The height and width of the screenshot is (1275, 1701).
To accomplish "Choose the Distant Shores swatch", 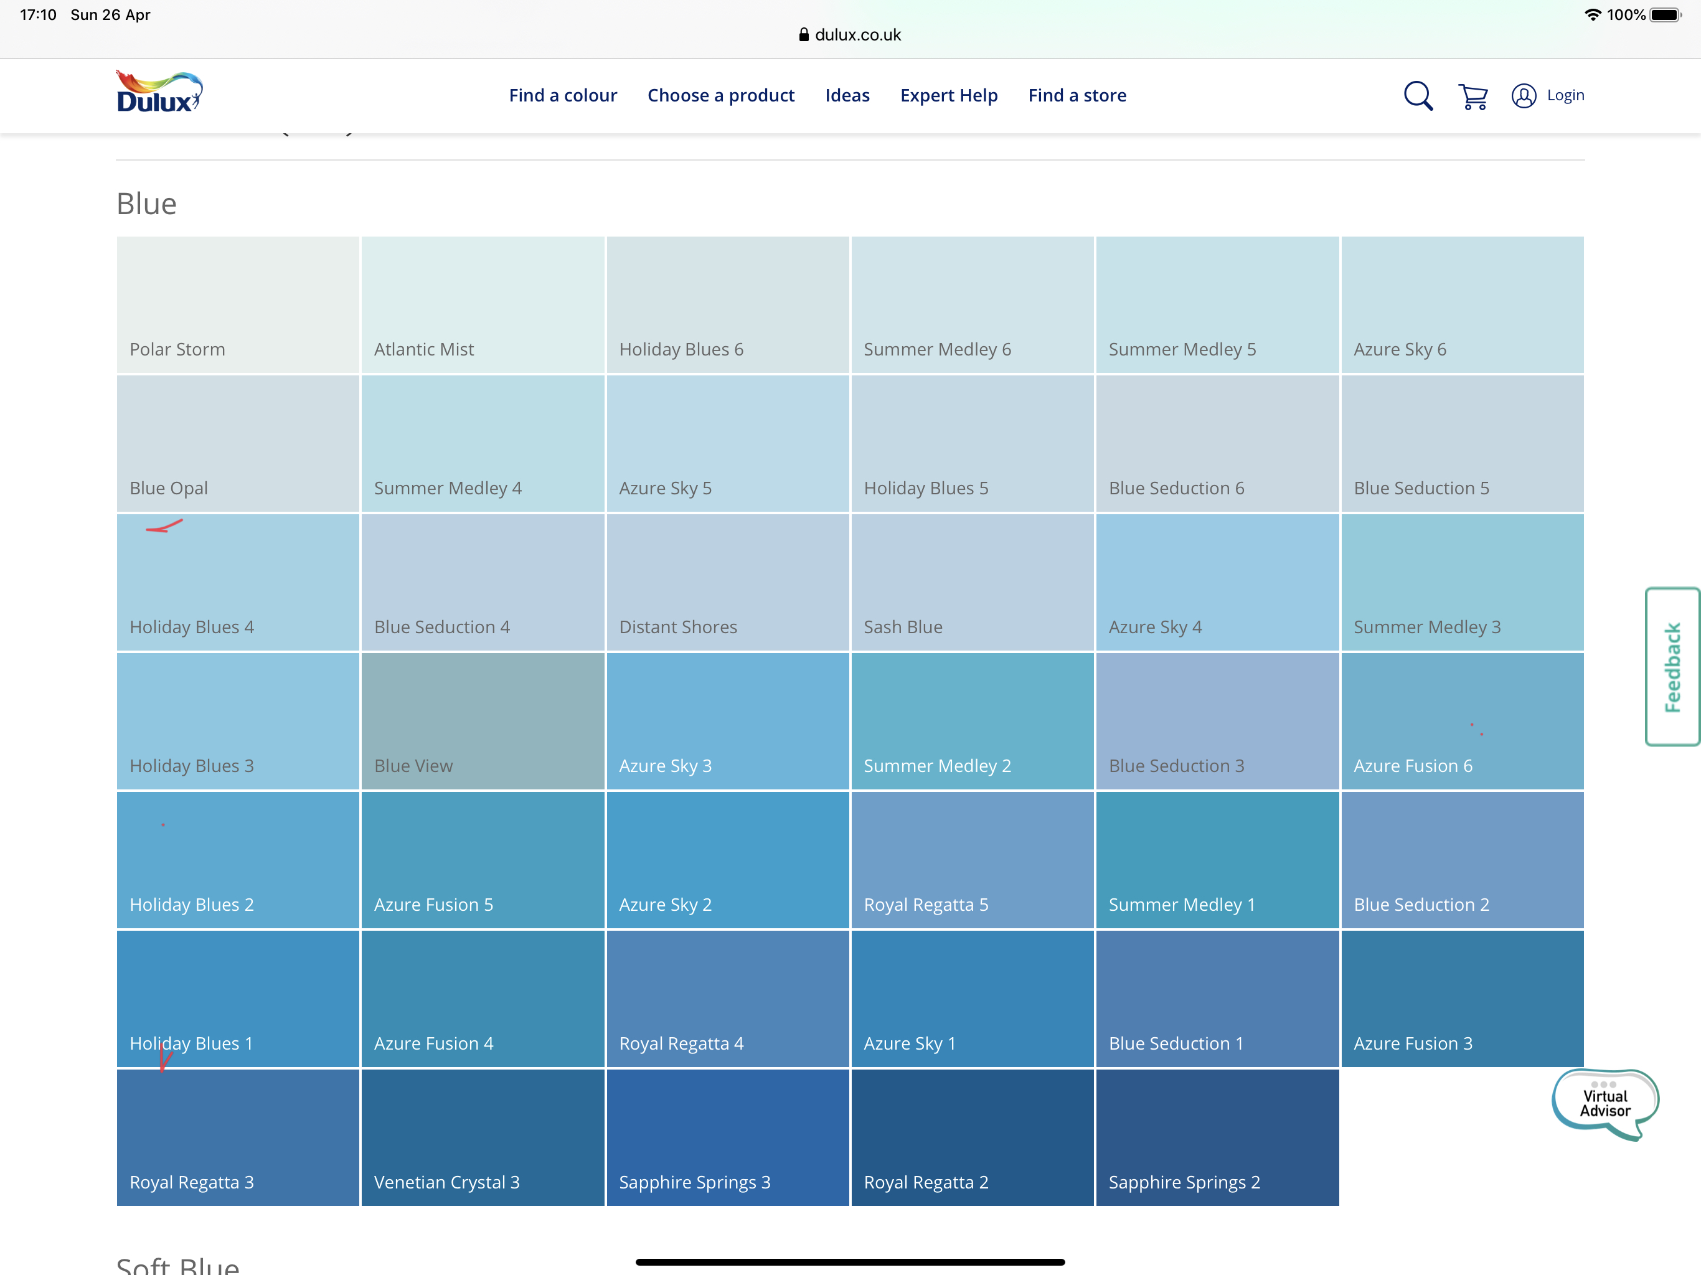I will coord(727,582).
